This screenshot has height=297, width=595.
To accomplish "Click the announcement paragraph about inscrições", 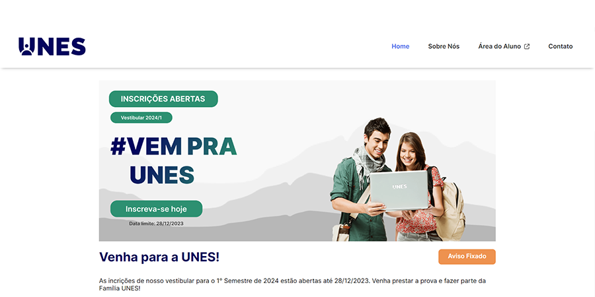I will 292,285.
